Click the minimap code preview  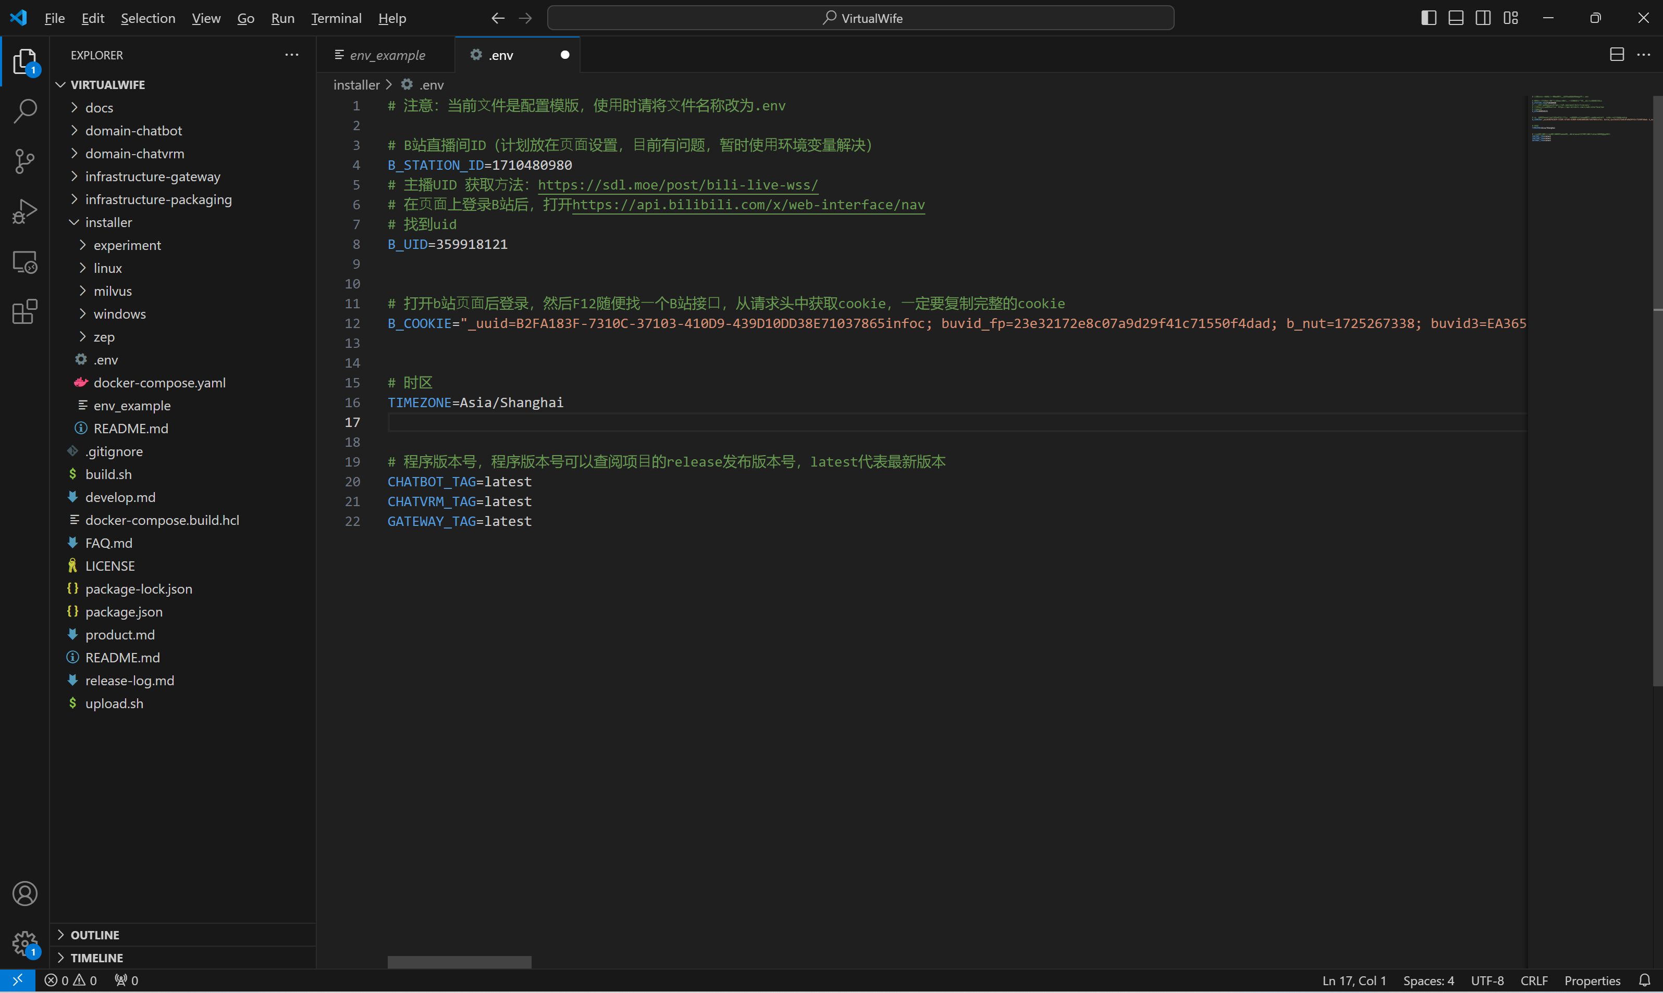[x=1590, y=119]
